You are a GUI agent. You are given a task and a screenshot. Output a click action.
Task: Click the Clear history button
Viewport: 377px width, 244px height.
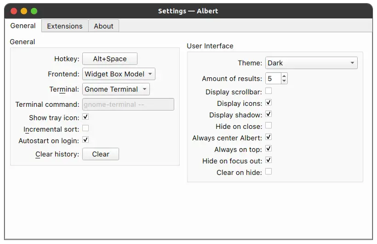tap(101, 154)
